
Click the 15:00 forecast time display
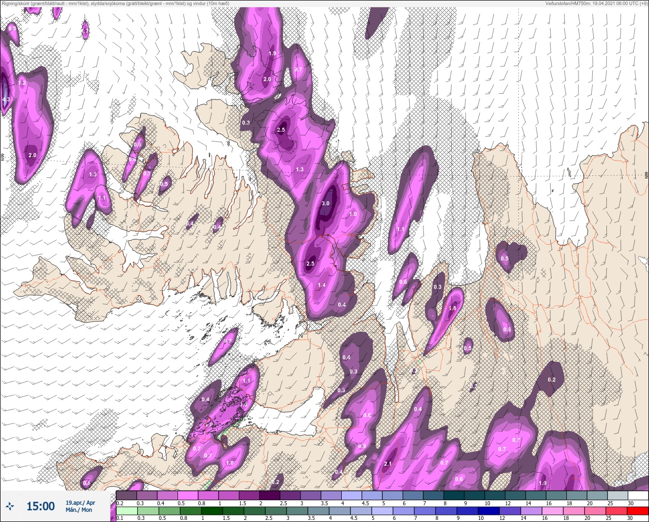(41, 506)
